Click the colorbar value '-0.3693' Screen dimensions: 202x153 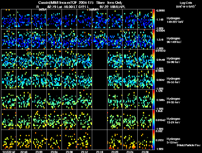(160, 11)
